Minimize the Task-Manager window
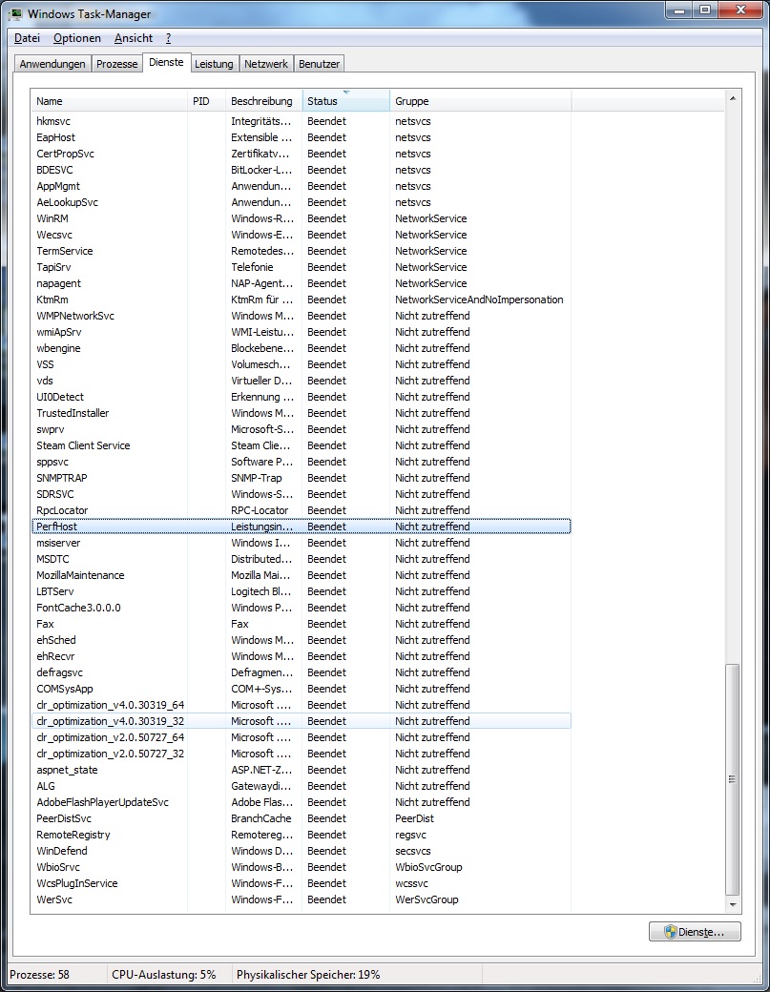This screenshot has height=992, width=770. 680,10
